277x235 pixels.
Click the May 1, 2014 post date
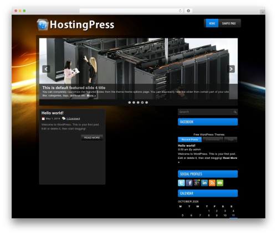(53, 118)
